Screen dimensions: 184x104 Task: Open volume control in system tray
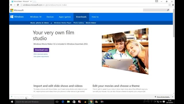pyautogui.click(x=161, y=102)
